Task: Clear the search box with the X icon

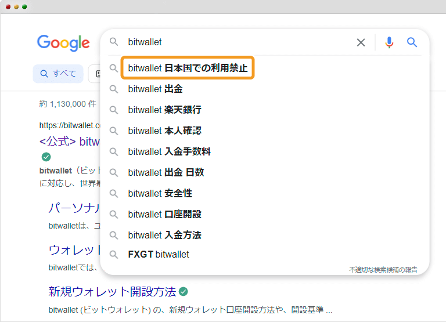Action: pos(361,42)
